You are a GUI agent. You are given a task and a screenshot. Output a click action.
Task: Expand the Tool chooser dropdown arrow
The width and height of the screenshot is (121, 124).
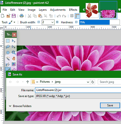tap(14, 22)
